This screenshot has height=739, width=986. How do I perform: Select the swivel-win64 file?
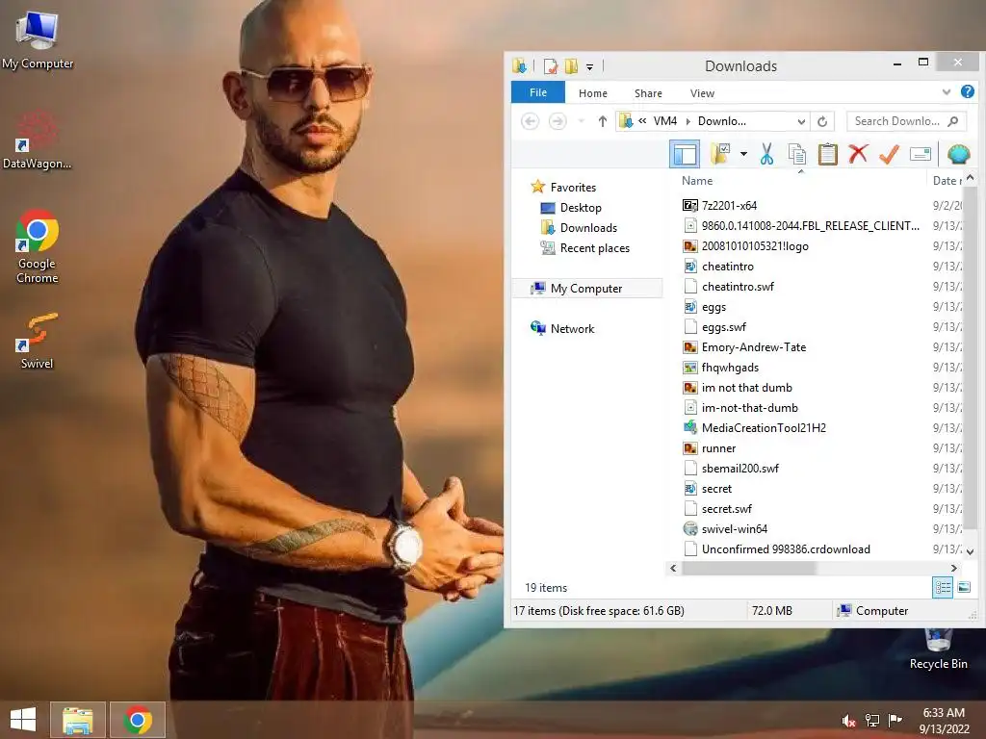[725, 528]
